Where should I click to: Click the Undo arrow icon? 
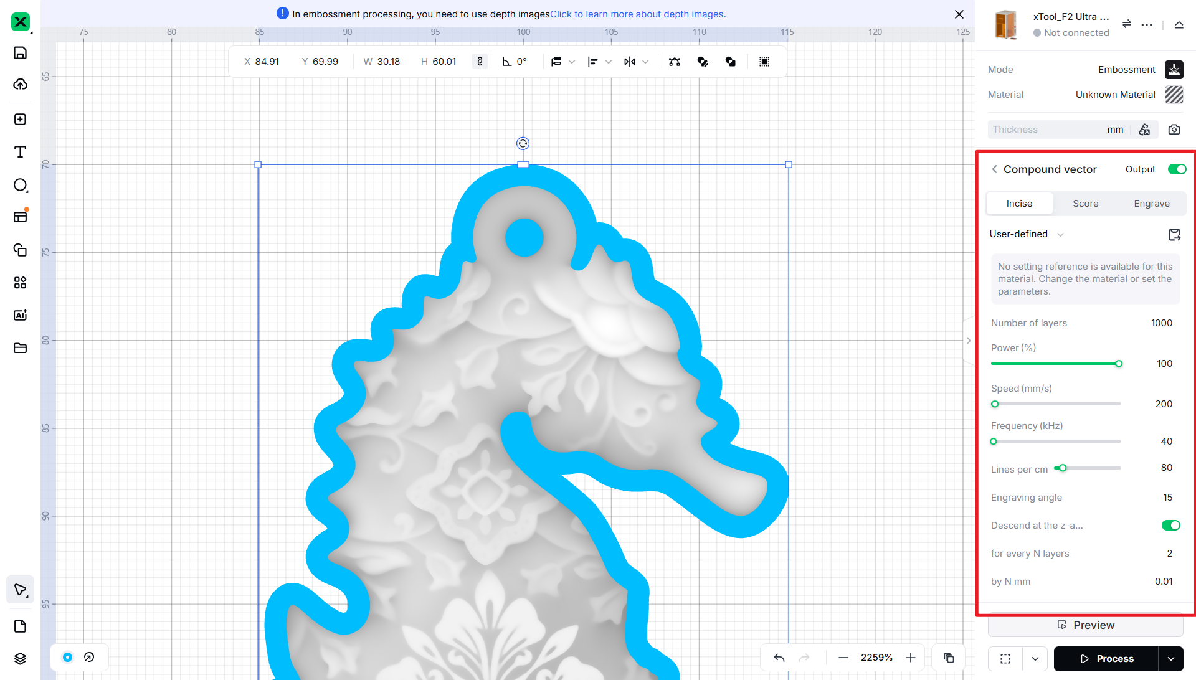779,658
